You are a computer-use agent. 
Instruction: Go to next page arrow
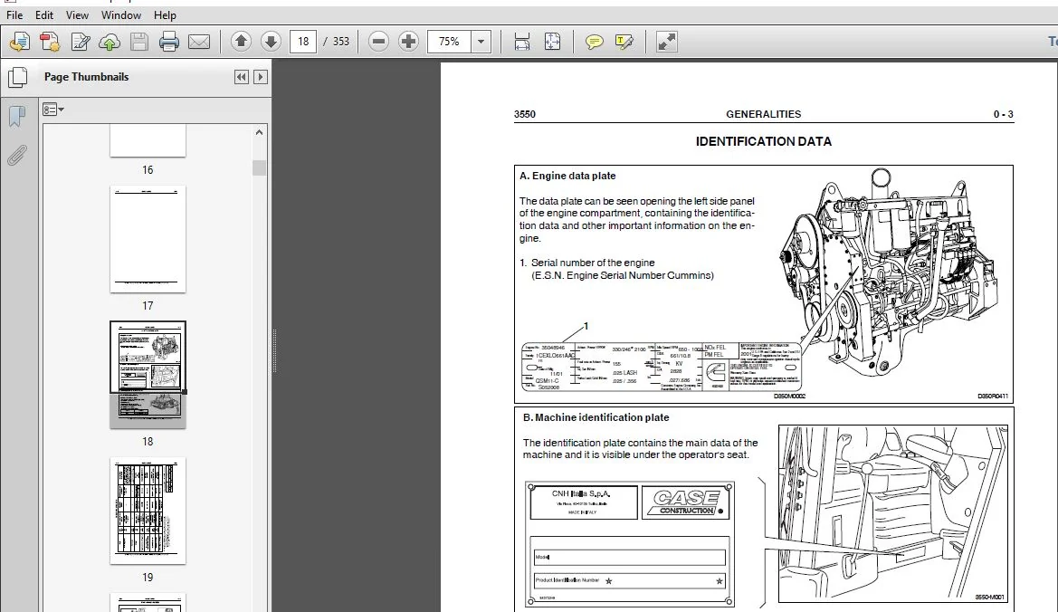(x=271, y=41)
